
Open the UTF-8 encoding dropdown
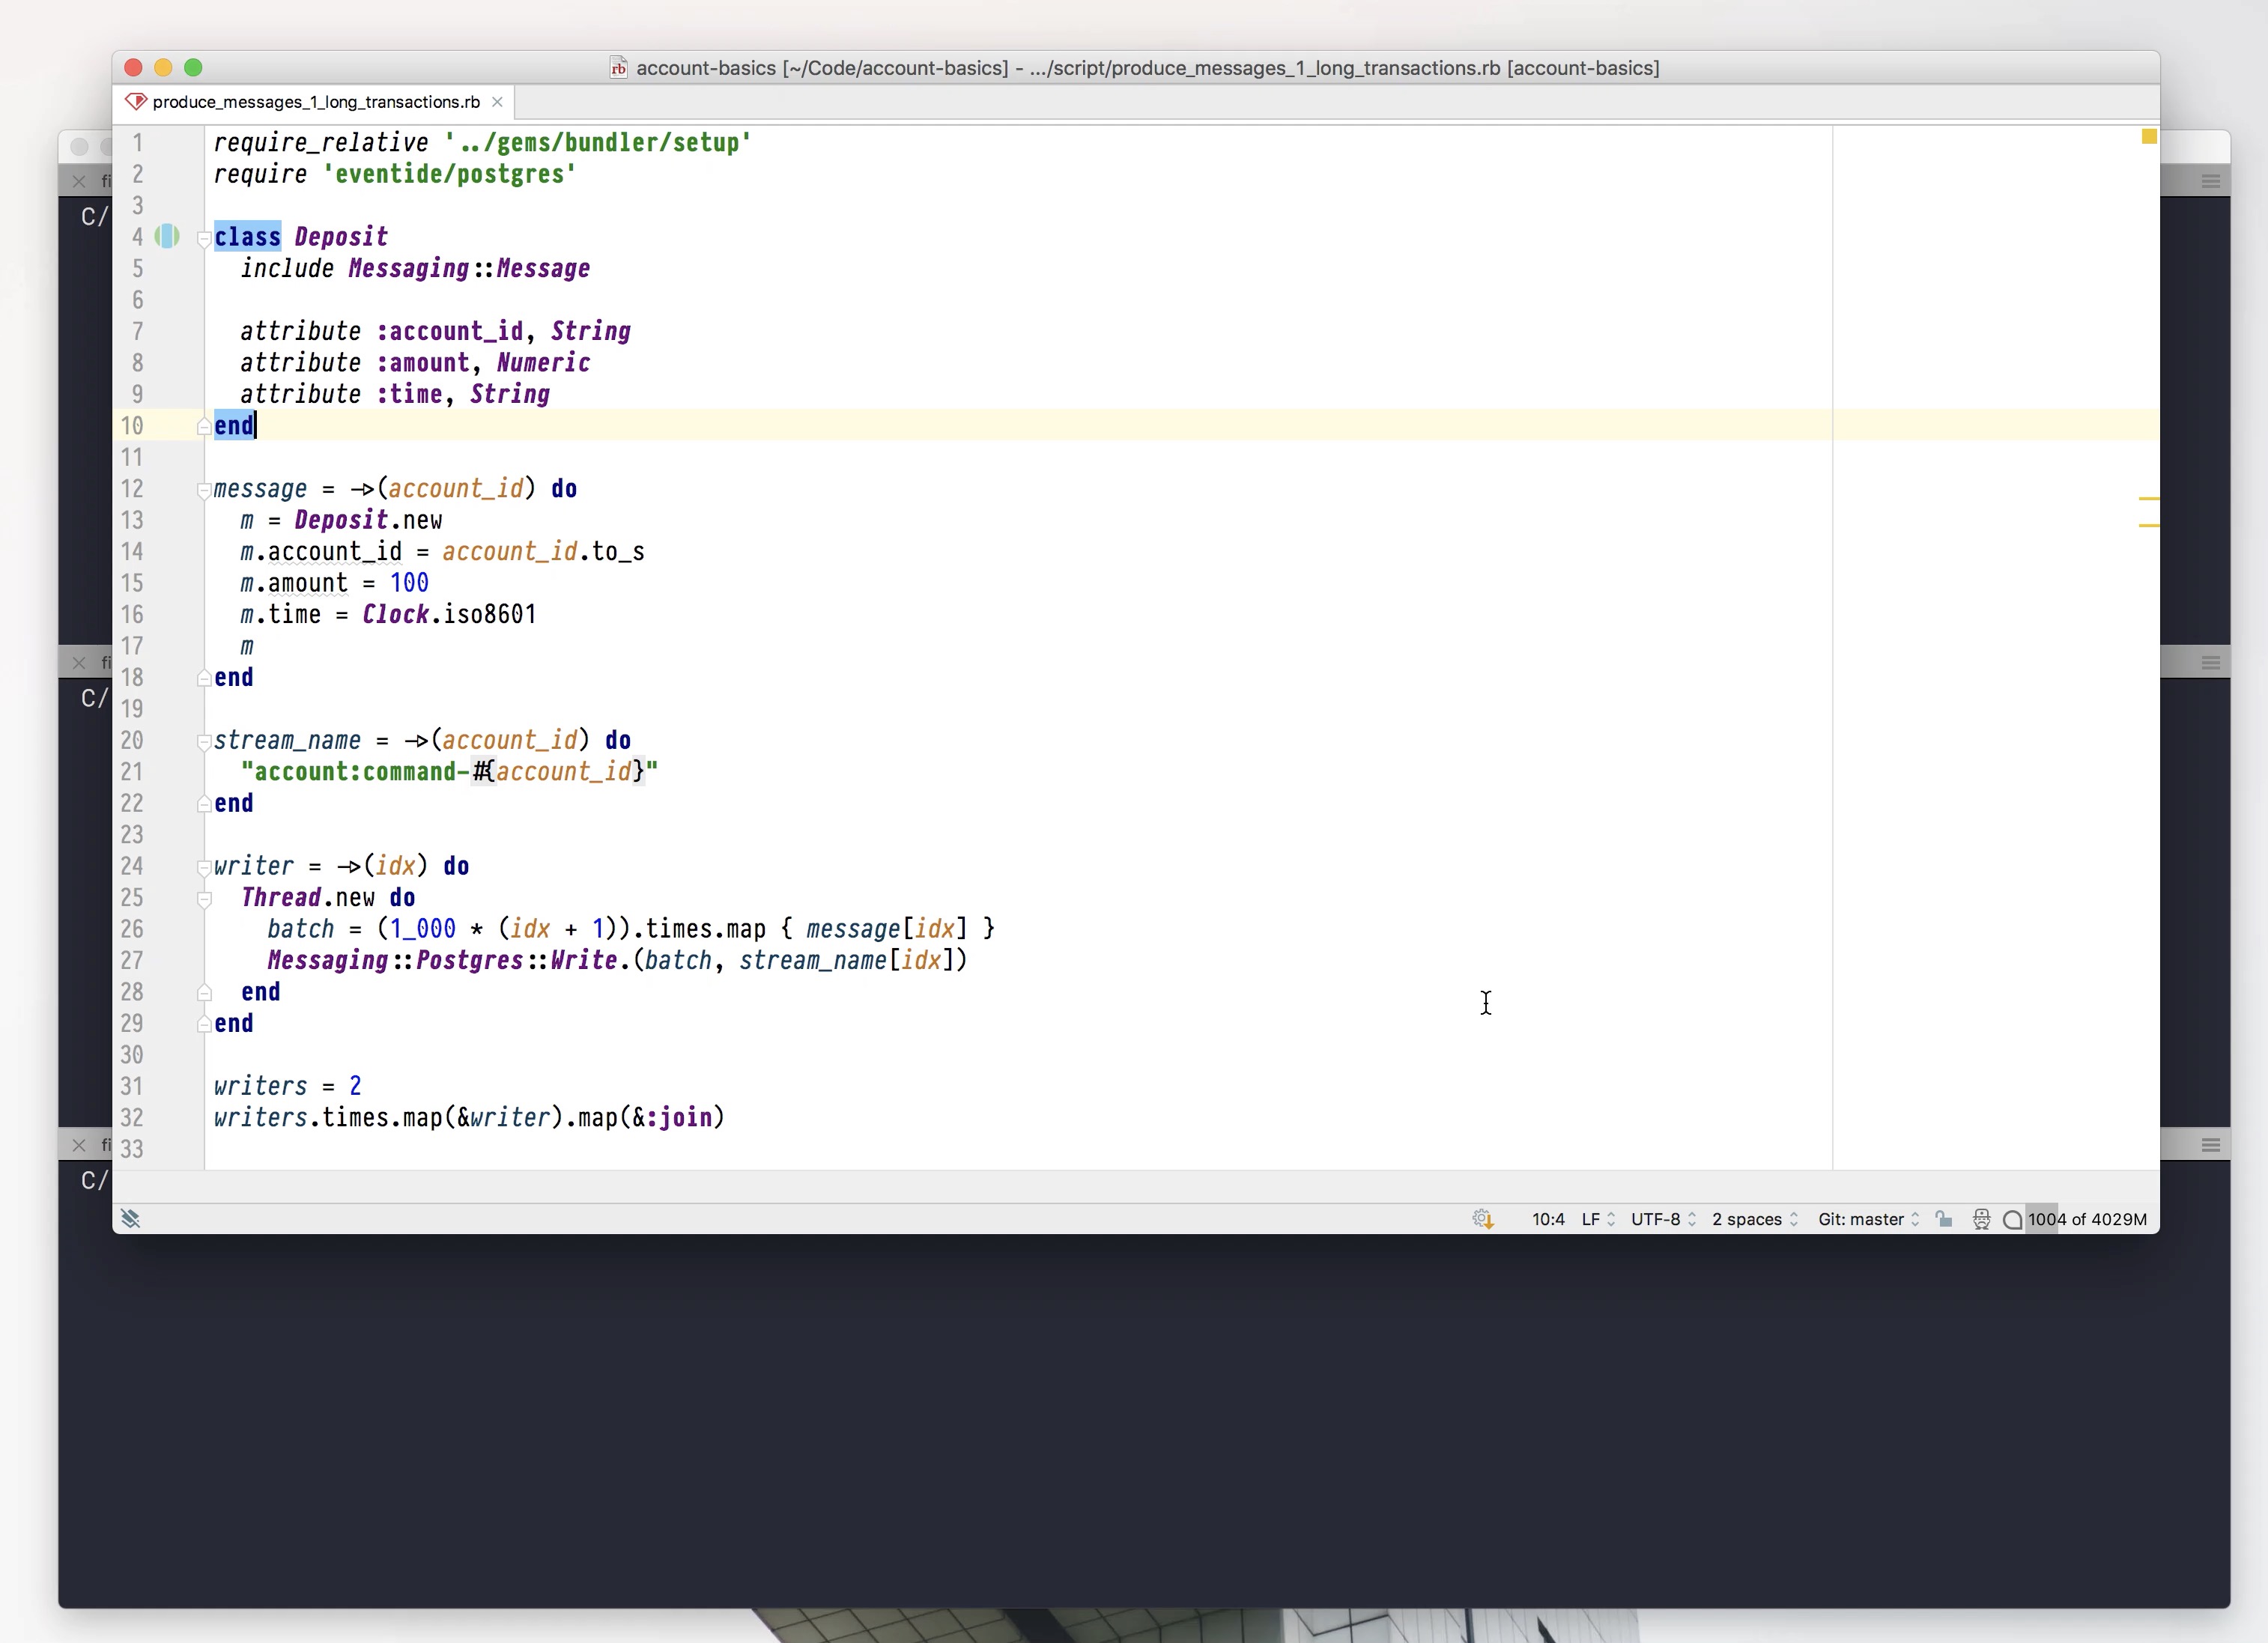1663,1219
